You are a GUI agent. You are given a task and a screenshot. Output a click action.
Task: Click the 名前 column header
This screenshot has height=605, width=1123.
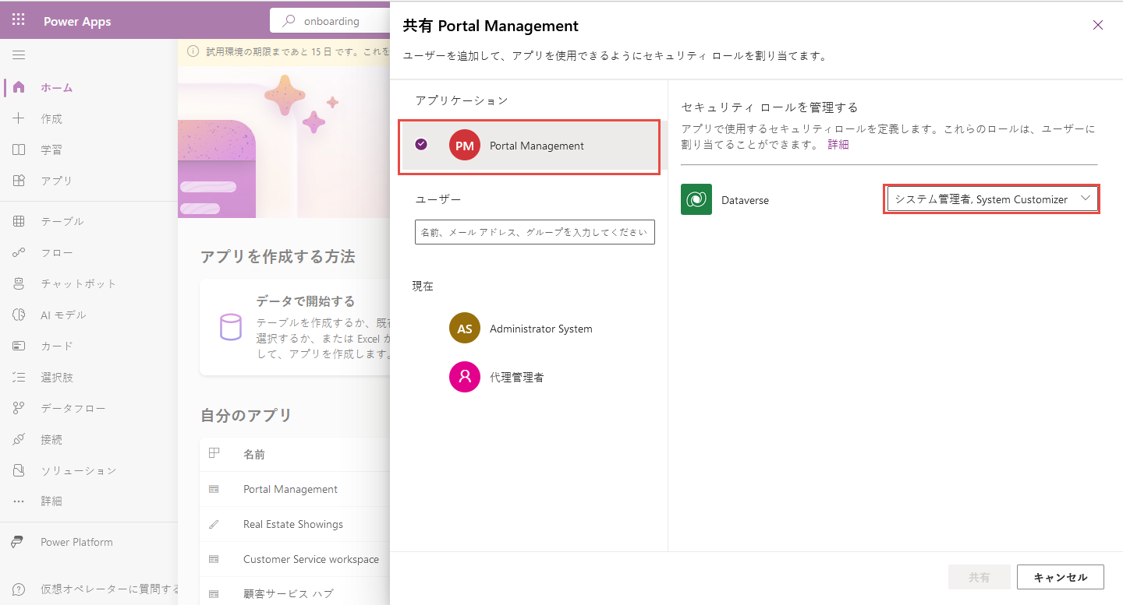pos(253,454)
